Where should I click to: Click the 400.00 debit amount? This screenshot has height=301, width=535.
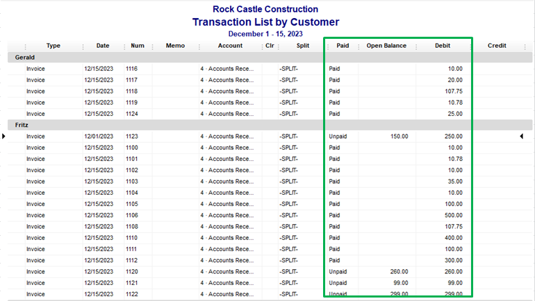coord(454,238)
